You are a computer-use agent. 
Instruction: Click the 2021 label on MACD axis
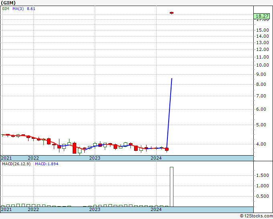[6, 209]
